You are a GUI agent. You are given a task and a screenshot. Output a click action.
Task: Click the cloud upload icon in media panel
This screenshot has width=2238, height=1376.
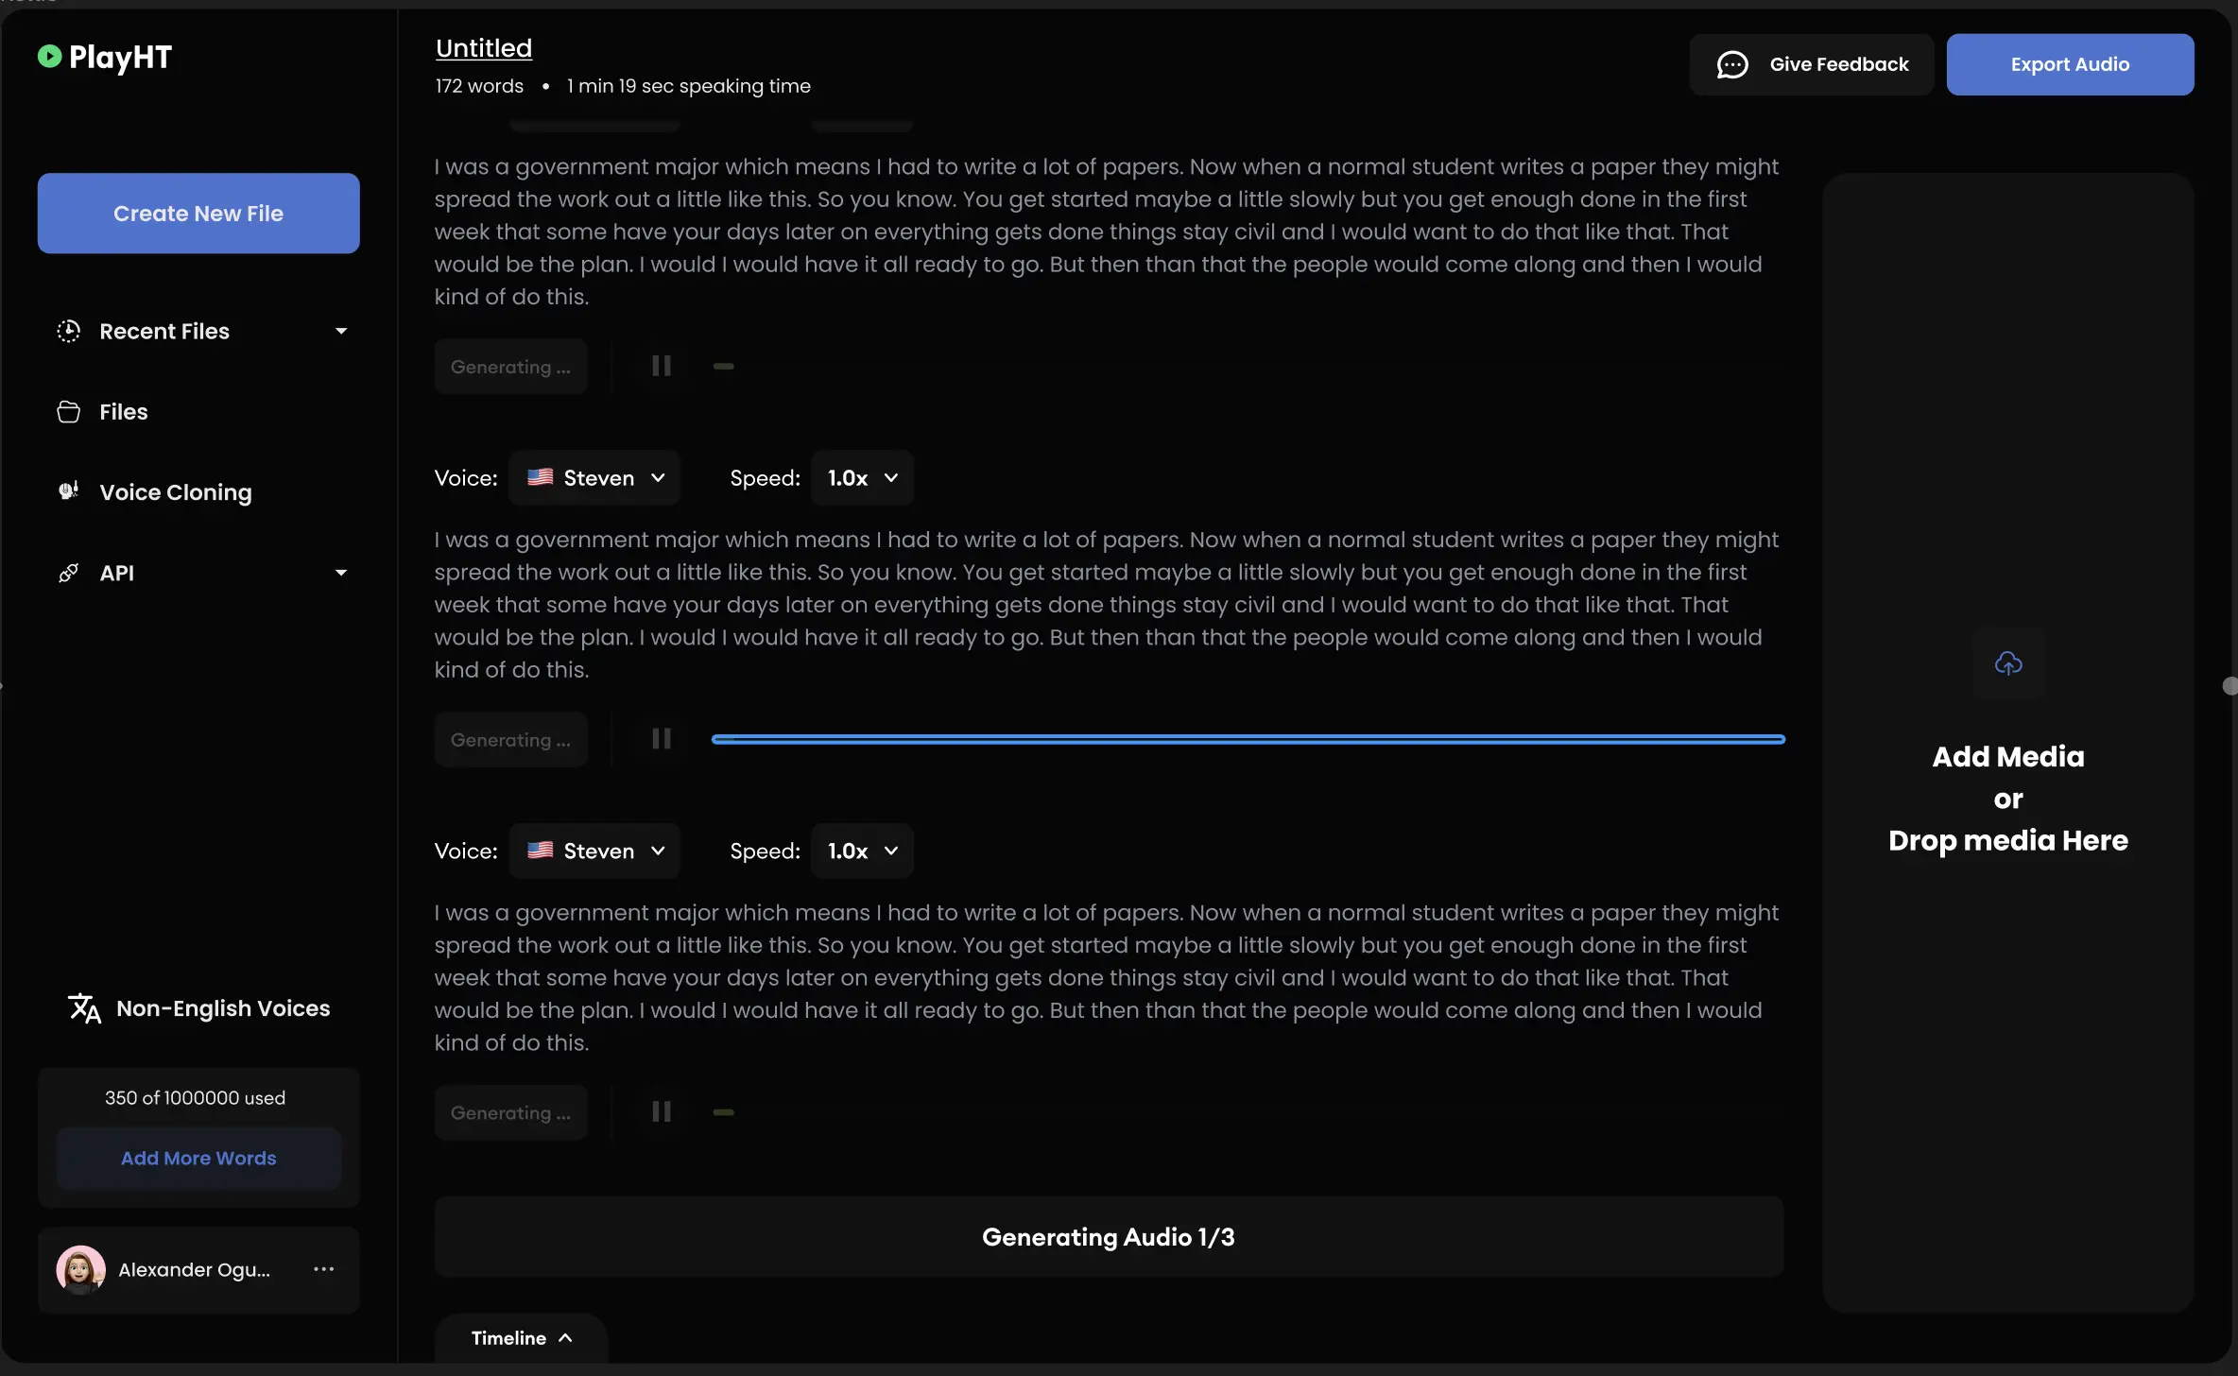tap(2009, 662)
